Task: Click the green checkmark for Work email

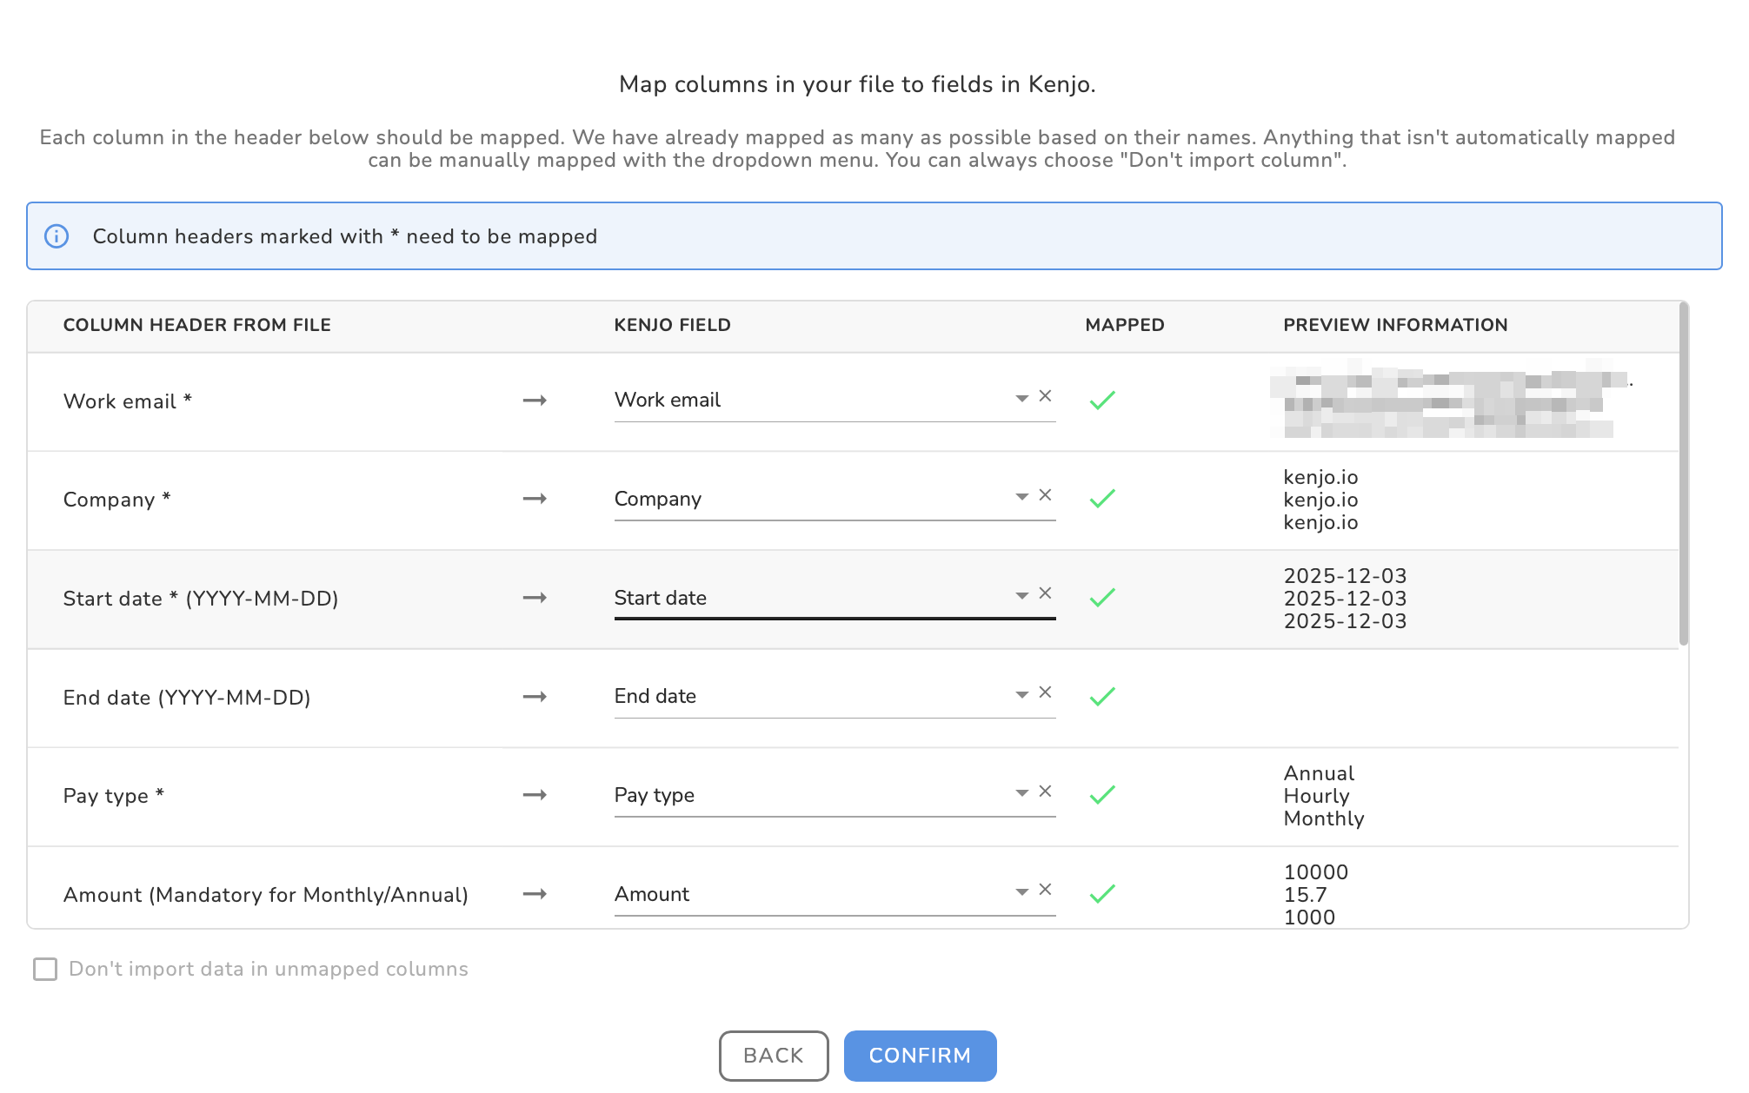Action: pos(1102,400)
